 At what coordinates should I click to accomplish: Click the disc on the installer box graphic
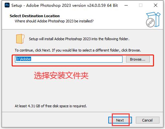(x=150, y=23)
